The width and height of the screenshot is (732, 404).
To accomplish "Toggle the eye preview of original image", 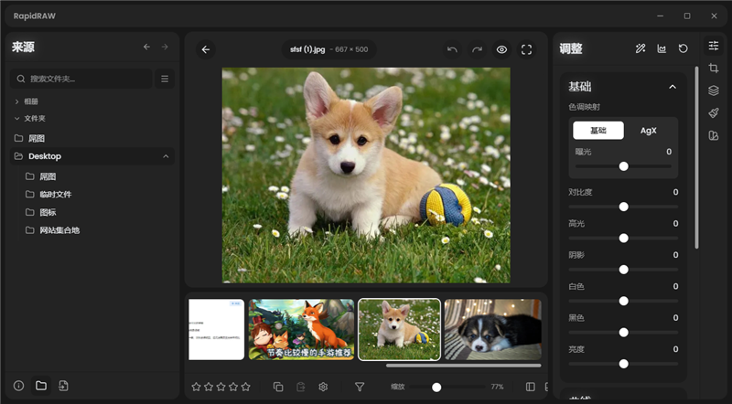I will [x=501, y=49].
